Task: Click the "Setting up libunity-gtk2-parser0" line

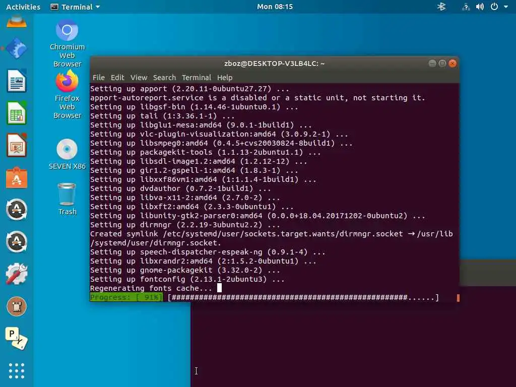Action: [x=257, y=216]
